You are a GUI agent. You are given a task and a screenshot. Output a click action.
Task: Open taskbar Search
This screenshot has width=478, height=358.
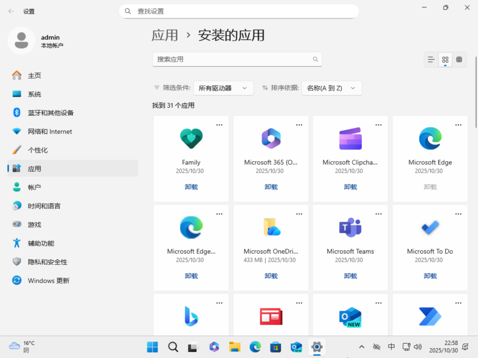[173, 347]
